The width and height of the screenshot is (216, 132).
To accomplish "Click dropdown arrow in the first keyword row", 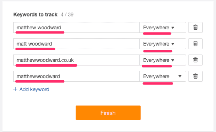I will (173, 28).
